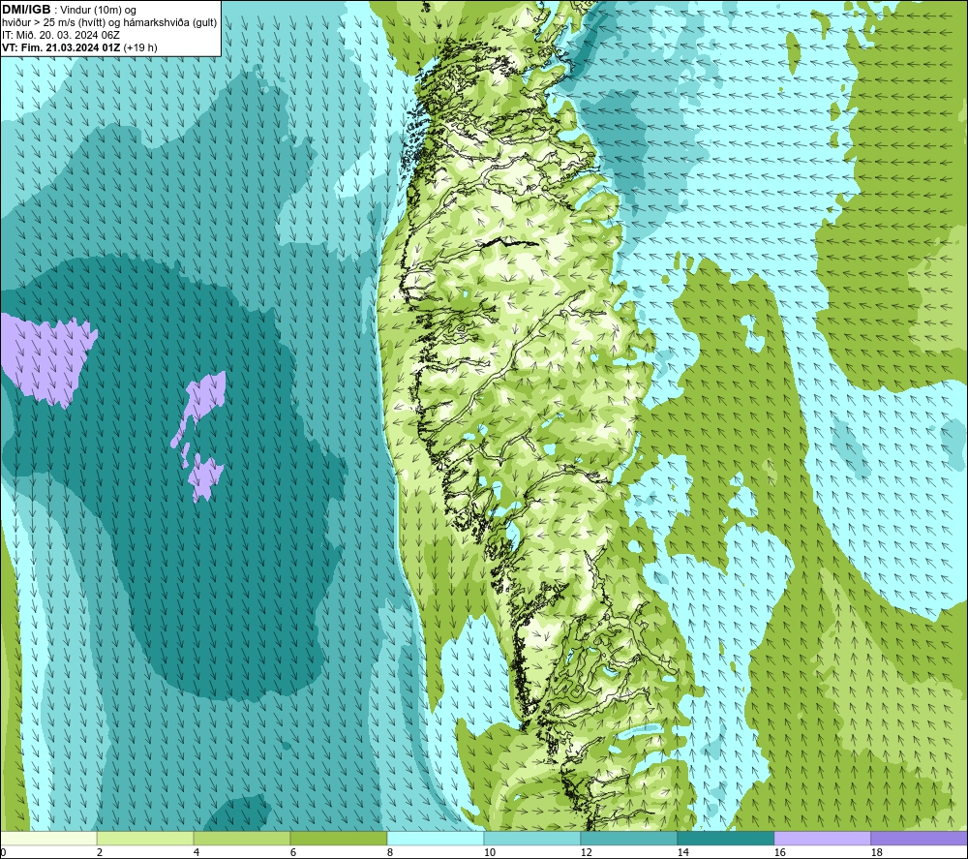Click the '2' label on the wind scale
Viewport: 968px width, 859px height.
(100, 852)
